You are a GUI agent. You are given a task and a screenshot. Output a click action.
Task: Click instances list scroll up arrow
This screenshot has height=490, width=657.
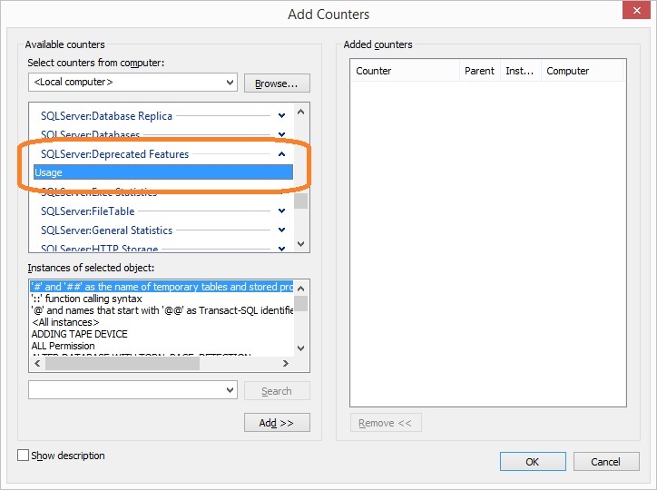click(300, 289)
